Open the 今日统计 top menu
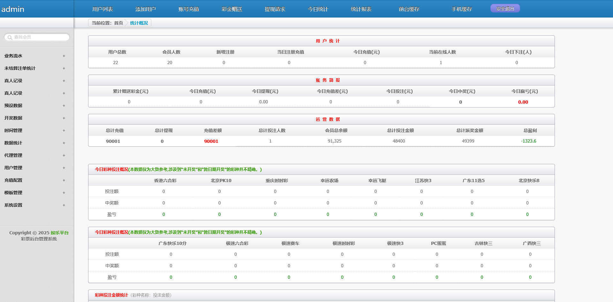The width and height of the screenshot is (613, 302). tap(318, 9)
